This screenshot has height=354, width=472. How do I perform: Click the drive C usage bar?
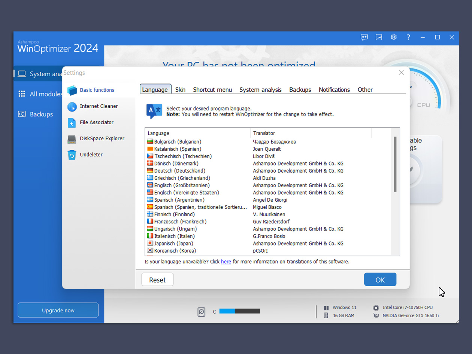point(239,311)
